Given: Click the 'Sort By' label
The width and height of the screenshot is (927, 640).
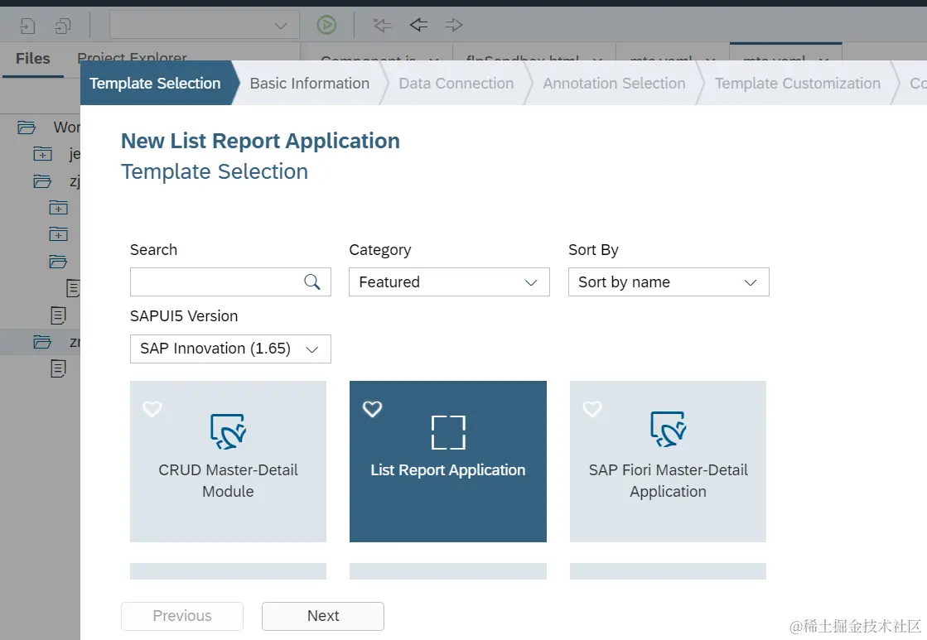Looking at the screenshot, I should (x=593, y=250).
